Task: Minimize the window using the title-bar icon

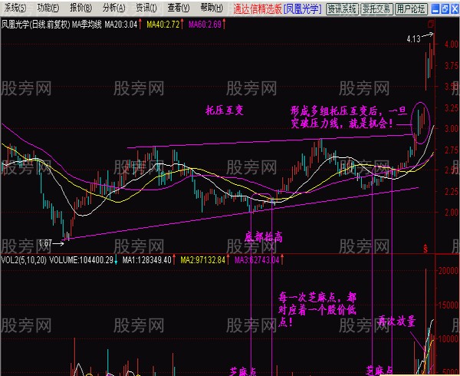Action: (436, 8)
